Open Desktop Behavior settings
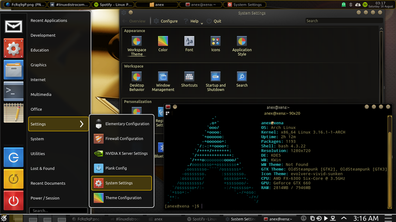The height and width of the screenshot is (222, 396). click(137, 82)
